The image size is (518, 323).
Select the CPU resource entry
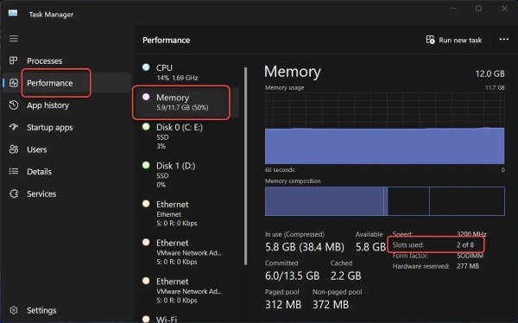point(186,72)
